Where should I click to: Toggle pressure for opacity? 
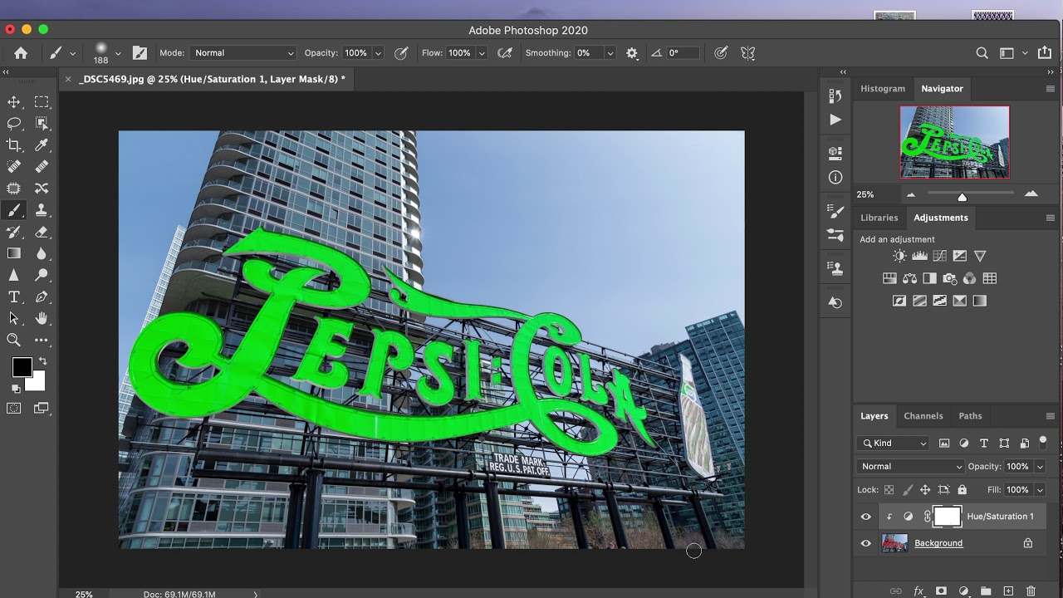pyautogui.click(x=401, y=52)
